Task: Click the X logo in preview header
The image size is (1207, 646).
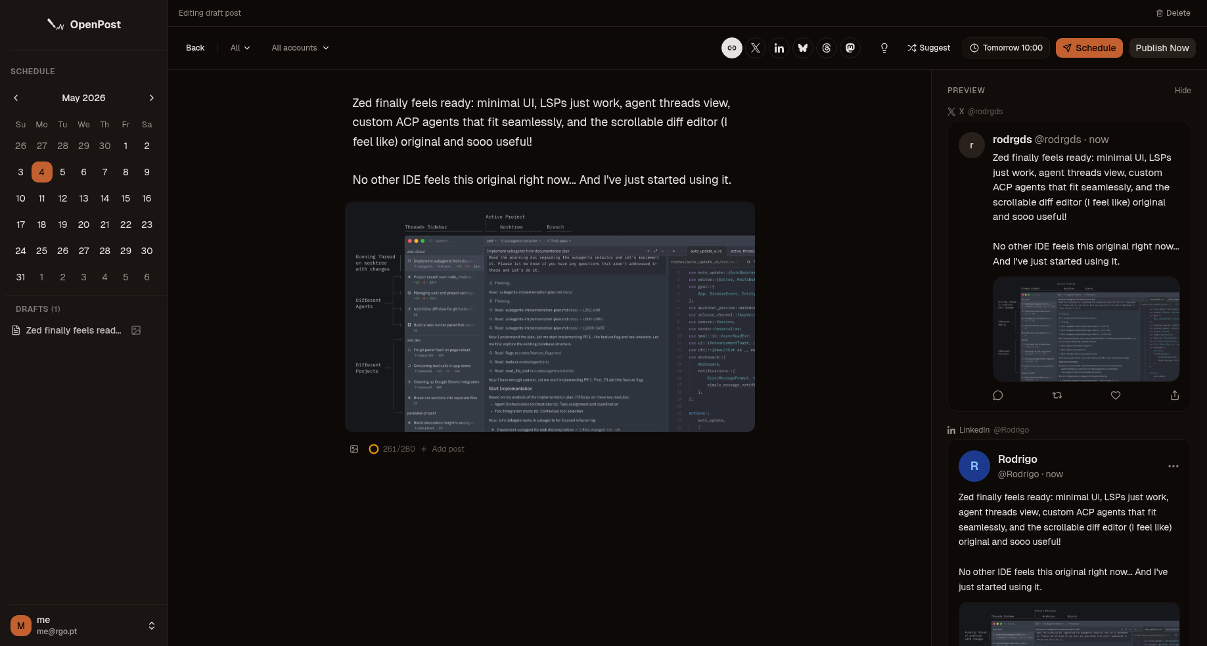Action: (x=951, y=112)
